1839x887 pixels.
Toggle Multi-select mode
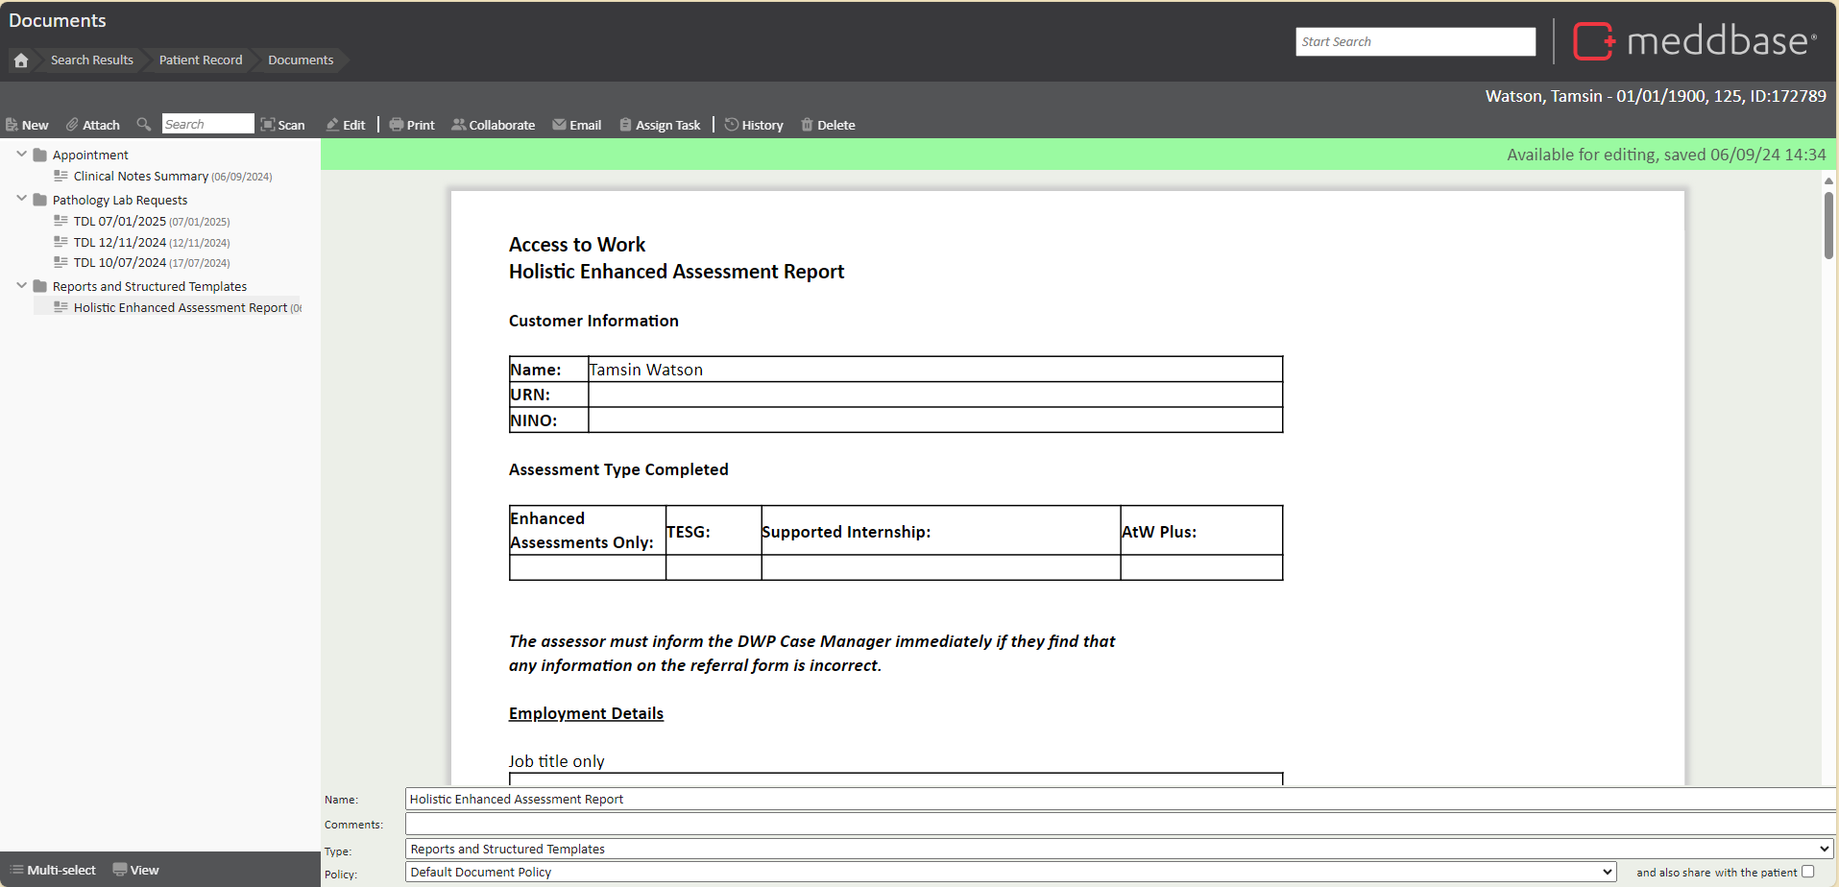click(x=53, y=870)
